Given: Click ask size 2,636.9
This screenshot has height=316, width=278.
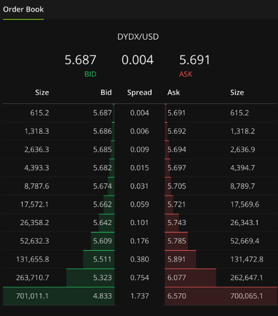Looking at the screenshot, I should 243,150.
